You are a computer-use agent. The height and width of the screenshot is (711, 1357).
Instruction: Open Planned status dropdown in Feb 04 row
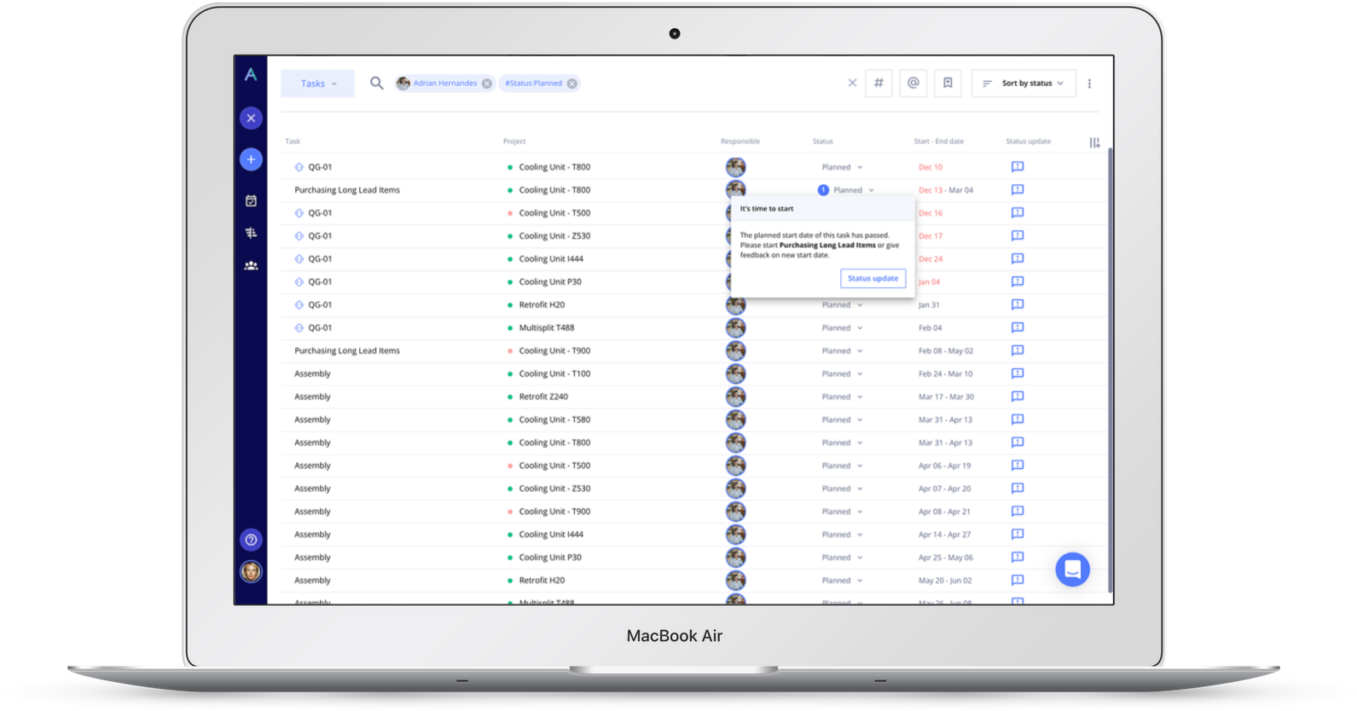click(x=842, y=327)
